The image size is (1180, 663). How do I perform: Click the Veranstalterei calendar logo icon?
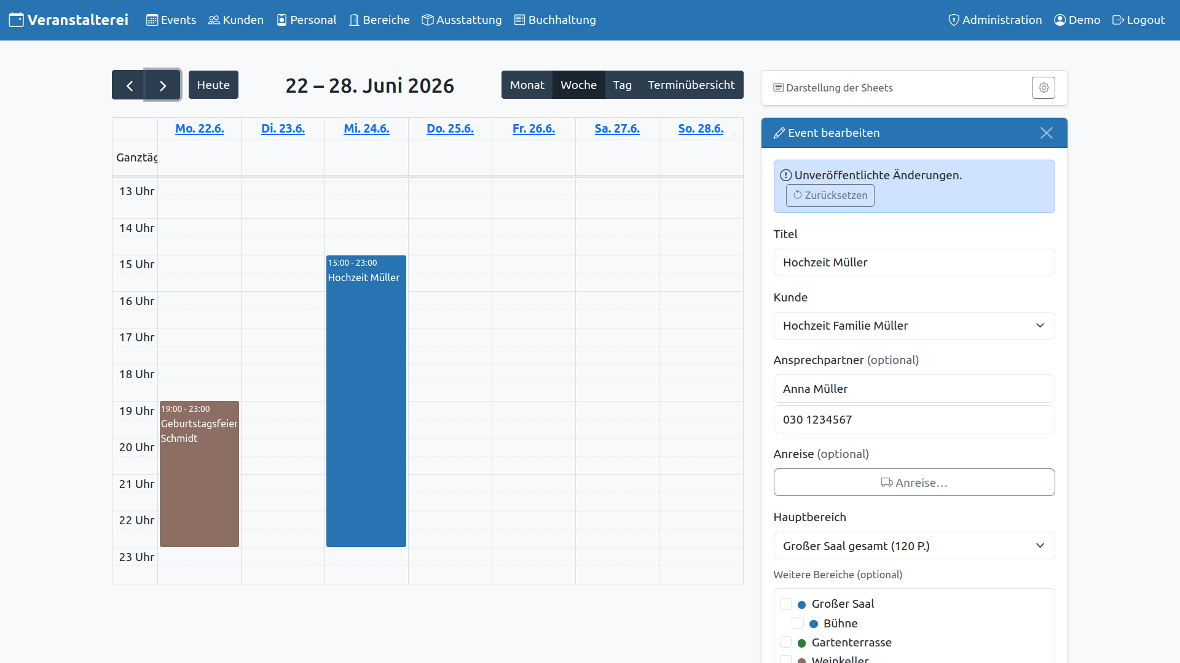[x=17, y=20]
